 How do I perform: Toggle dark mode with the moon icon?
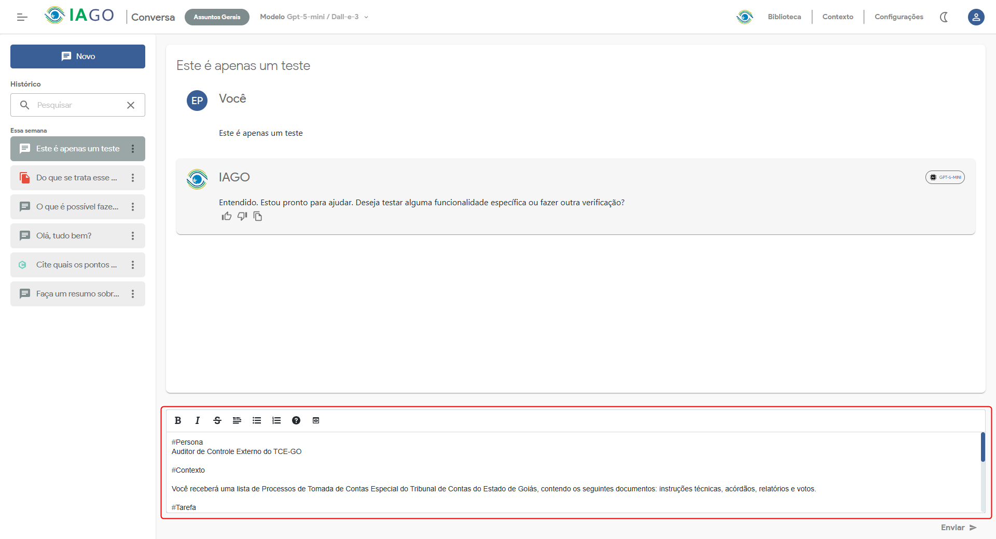point(944,17)
